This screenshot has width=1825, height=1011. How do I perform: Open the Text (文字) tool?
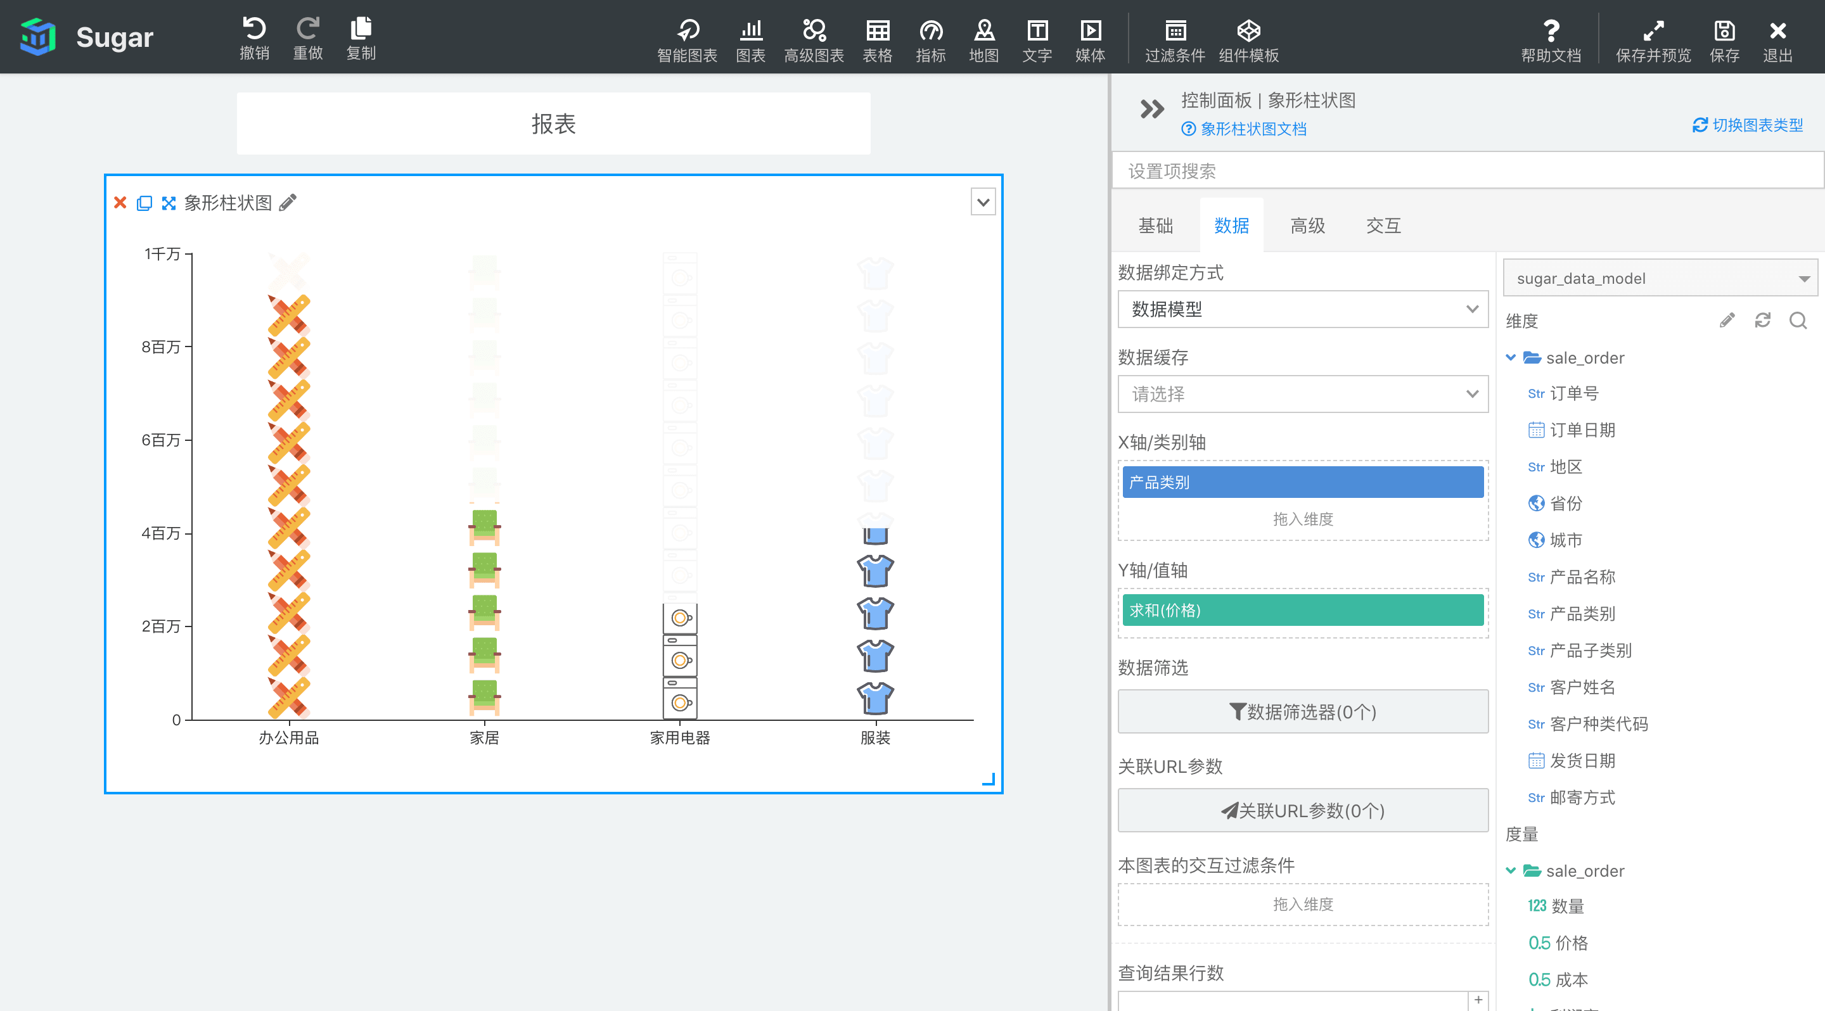pyautogui.click(x=1037, y=41)
